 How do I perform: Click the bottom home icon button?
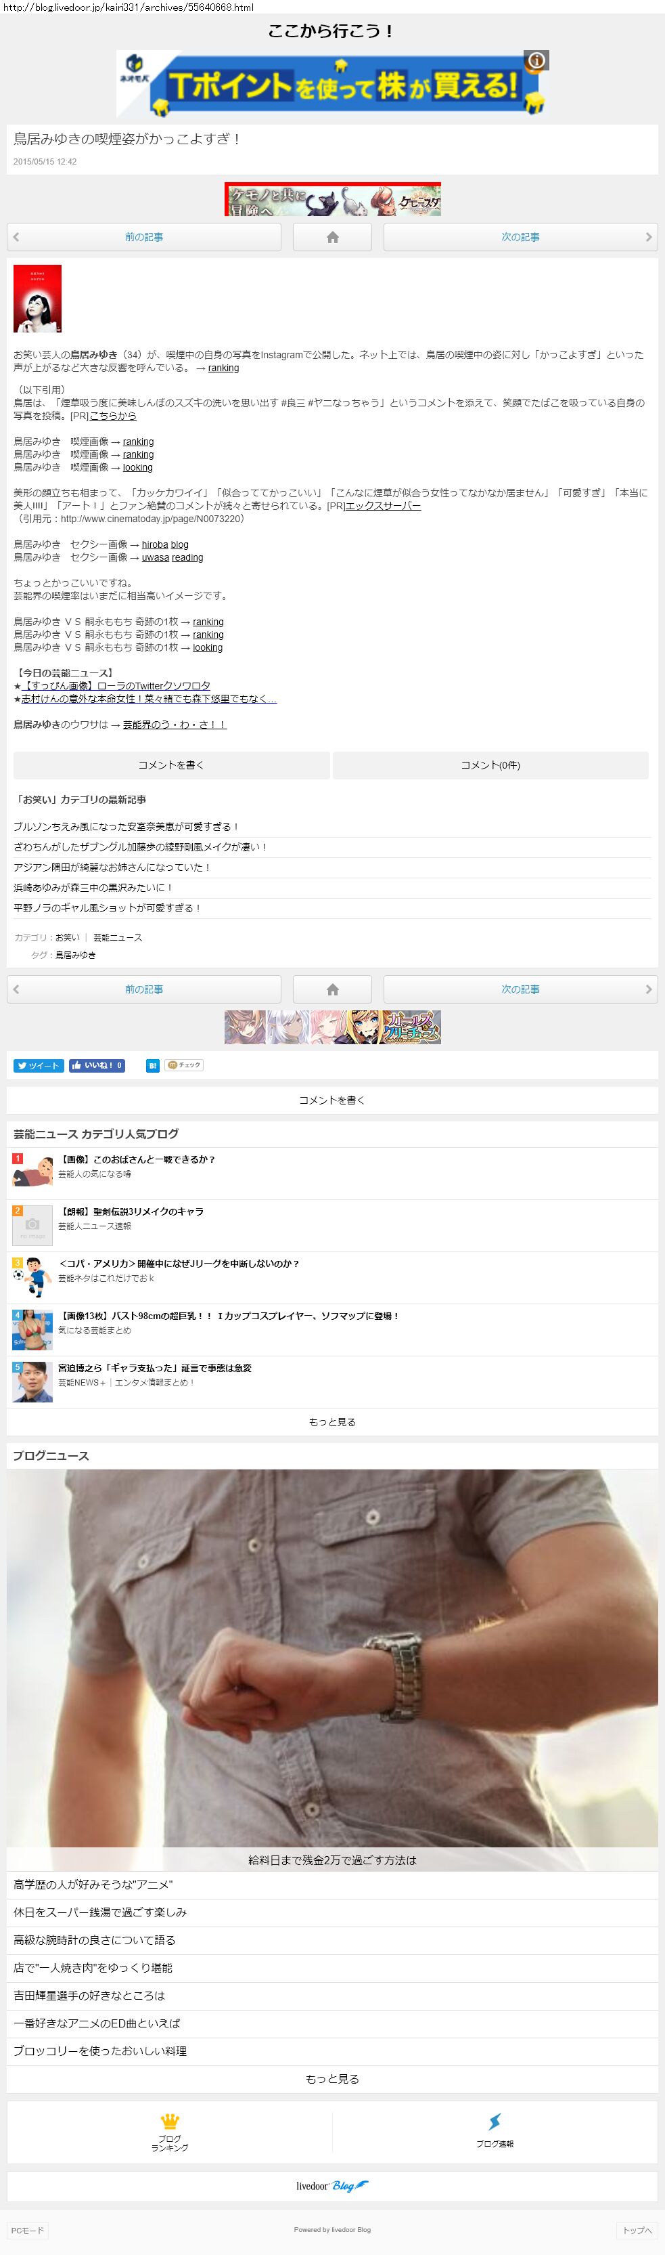tap(333, 989)
